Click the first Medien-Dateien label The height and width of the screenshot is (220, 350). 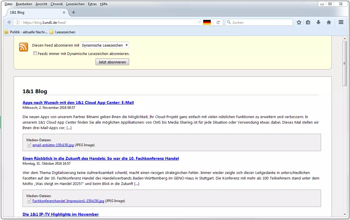click(39, 140)
